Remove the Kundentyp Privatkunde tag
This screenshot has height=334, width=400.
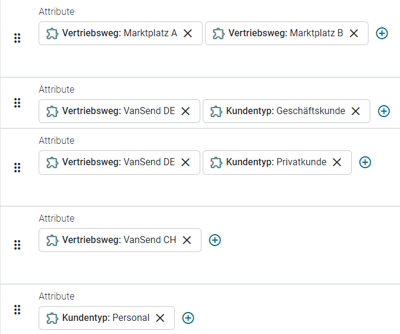pos(337,162)
